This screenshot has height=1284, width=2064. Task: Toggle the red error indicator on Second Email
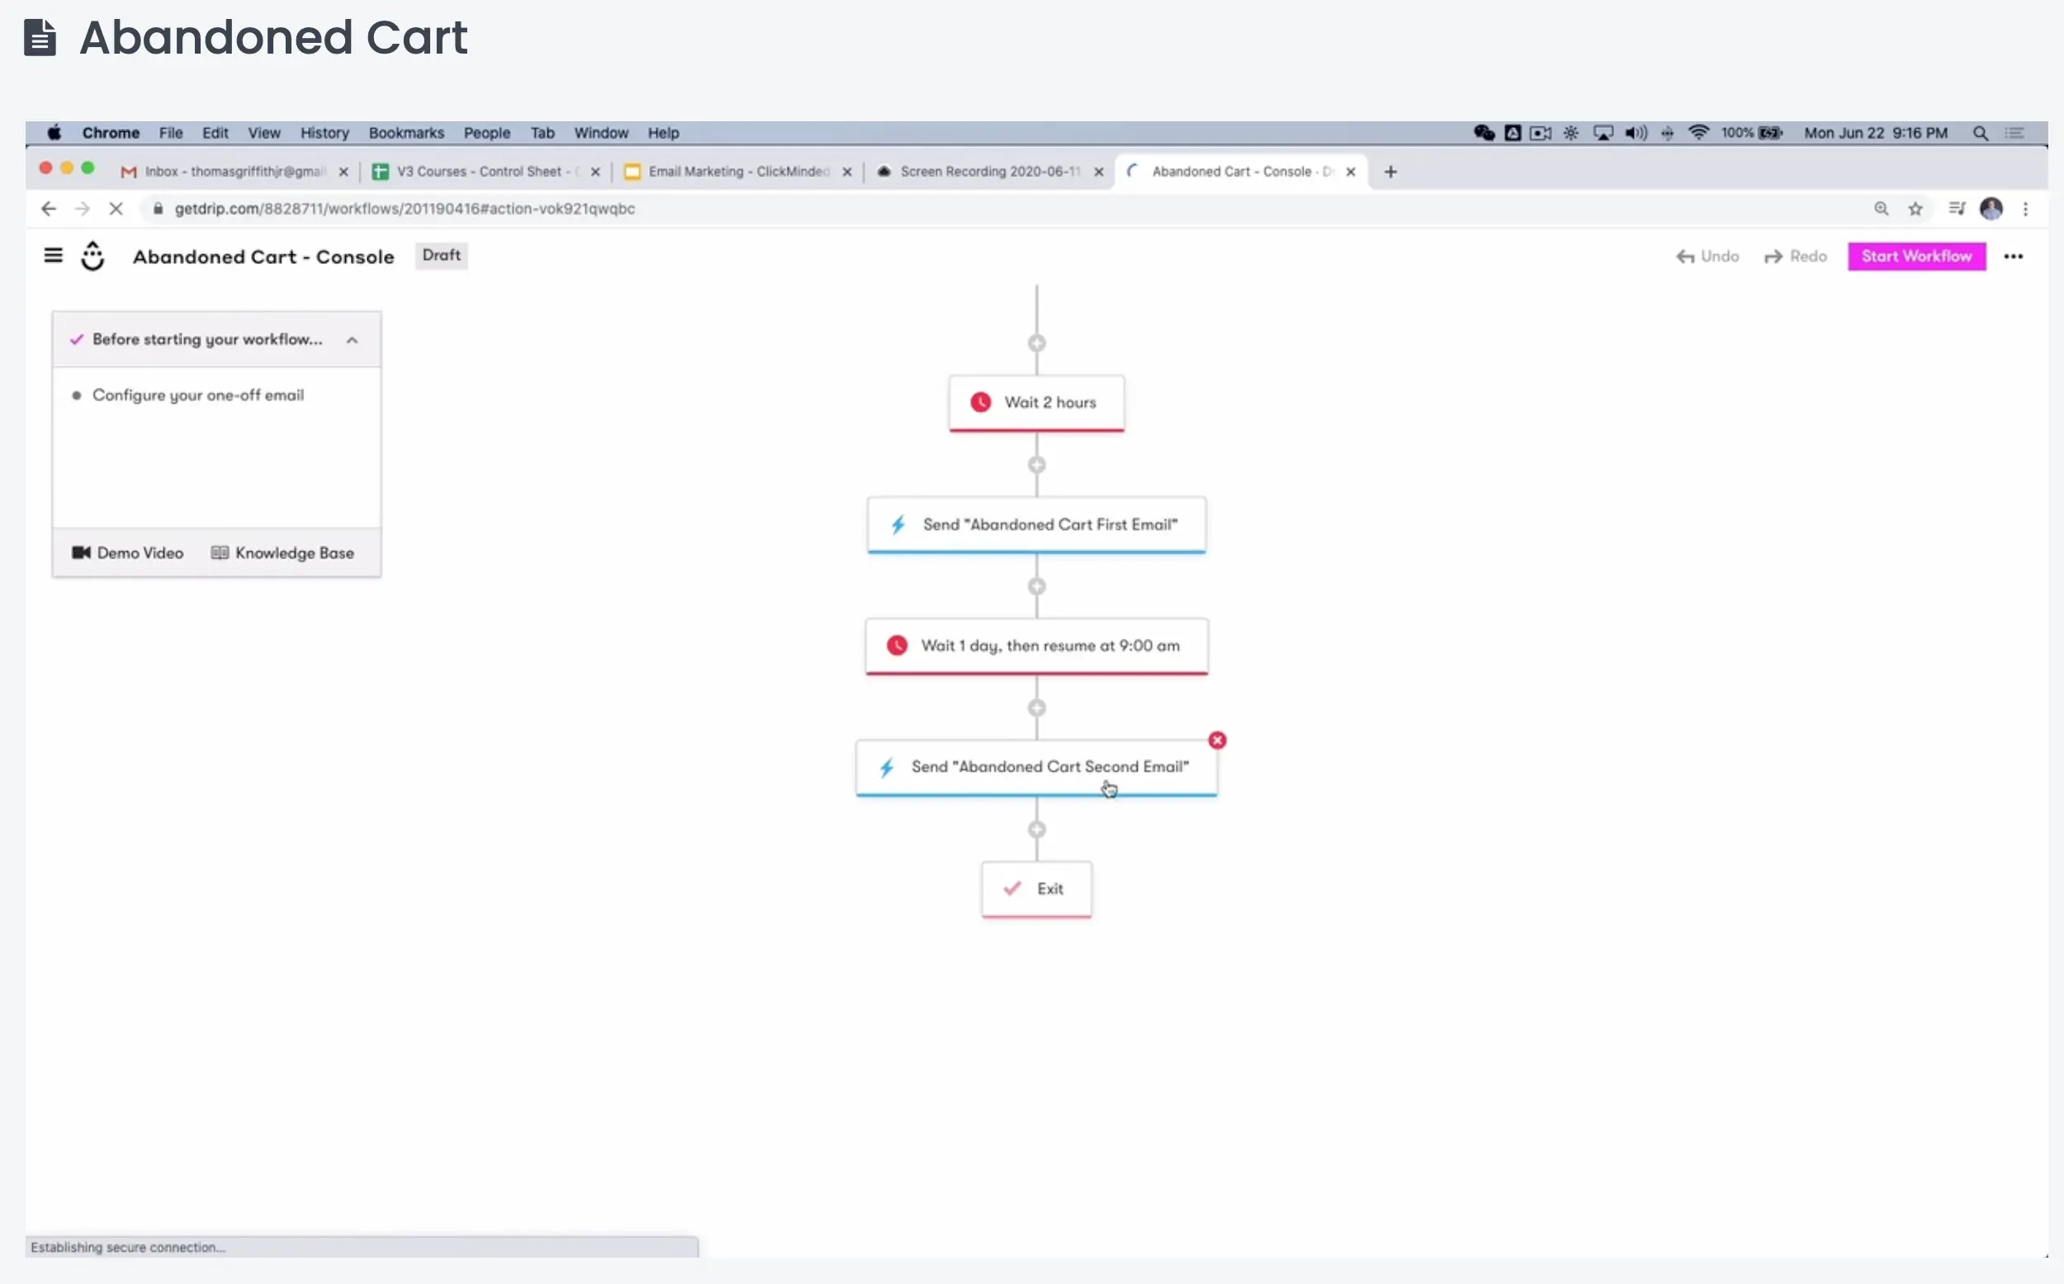click(1218, 739)
